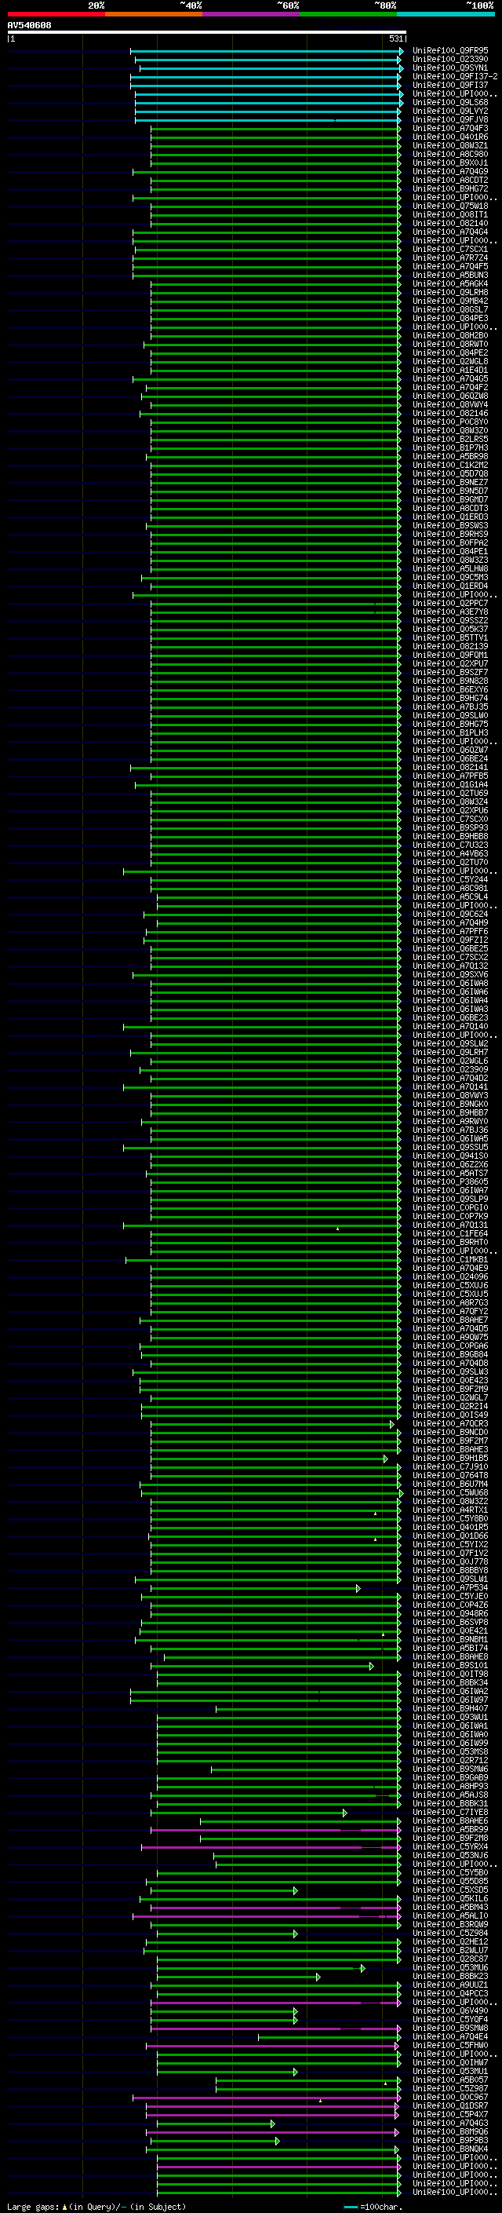Click the white query sequence bar

point(207,33)
